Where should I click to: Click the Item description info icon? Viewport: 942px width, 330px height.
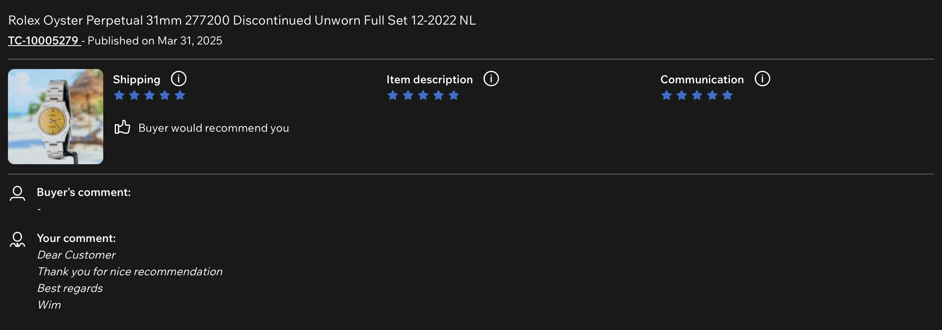[491, 79]
